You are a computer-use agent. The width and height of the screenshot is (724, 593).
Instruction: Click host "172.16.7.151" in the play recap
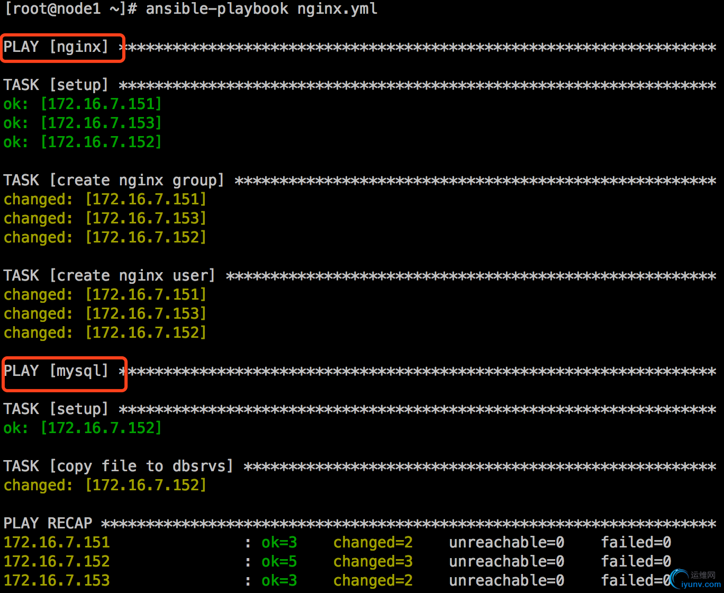coord(57,543)
